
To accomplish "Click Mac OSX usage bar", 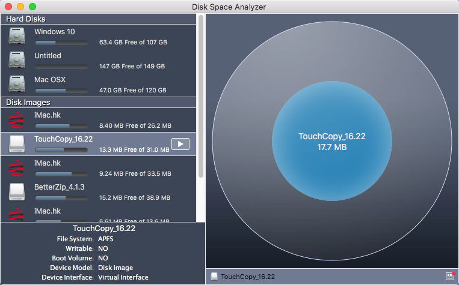I will coord(61,91).
